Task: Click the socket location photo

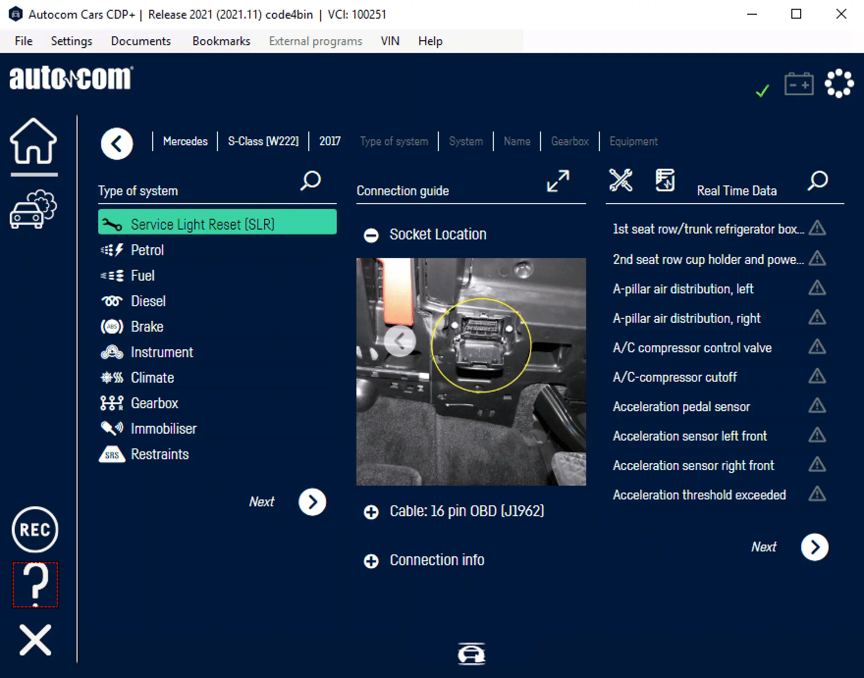Action: [x=471, y=372]
